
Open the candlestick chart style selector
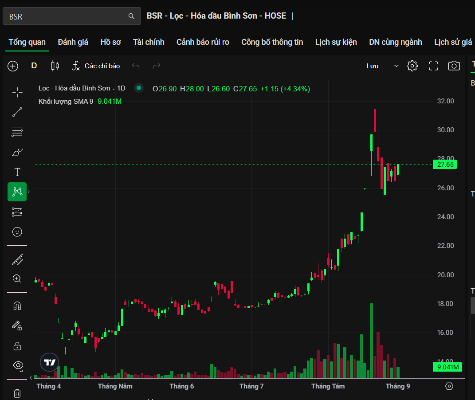click(55, 66)
